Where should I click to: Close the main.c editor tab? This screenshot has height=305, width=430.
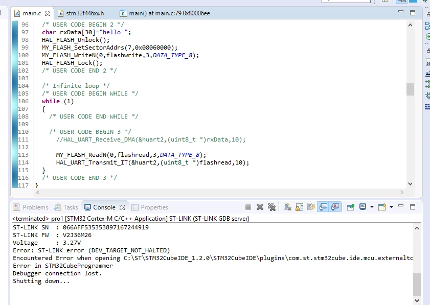coord(48,13)
